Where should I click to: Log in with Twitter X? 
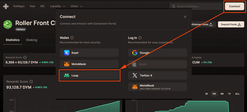157,76
